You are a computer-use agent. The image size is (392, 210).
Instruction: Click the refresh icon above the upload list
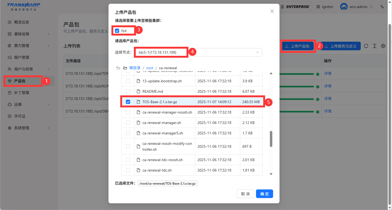coord(366,46)
